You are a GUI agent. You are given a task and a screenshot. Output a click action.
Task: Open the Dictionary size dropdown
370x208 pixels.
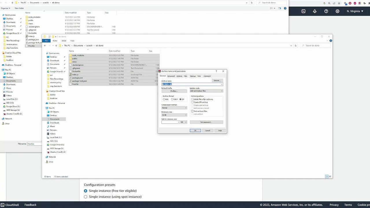tap(174, 115)
